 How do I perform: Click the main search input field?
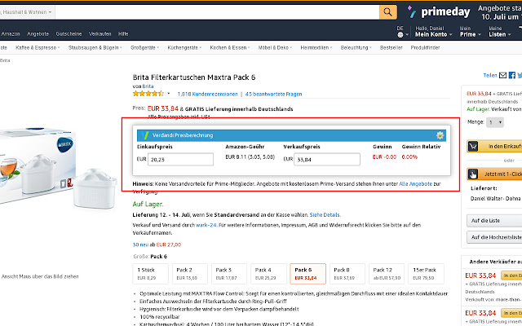tap(217, 12)
